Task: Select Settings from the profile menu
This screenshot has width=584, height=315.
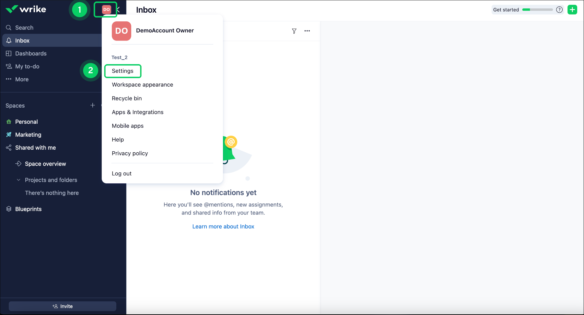Action: (123, 71)
